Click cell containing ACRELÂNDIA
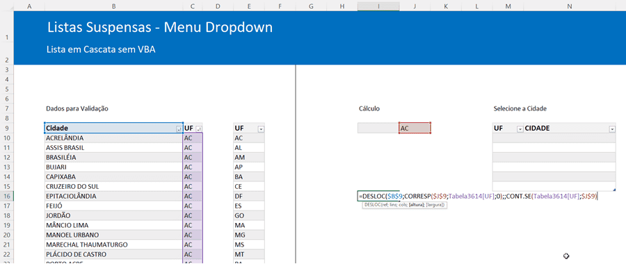This screenshot has height=264, width=626. (x=114, y=138)
